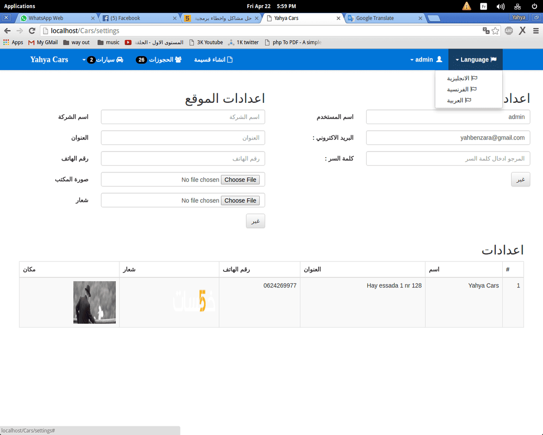The width and height of the screenshot is (543, 435).
Task: Click the X extension icon in toolbar
Action: point(522,31)
